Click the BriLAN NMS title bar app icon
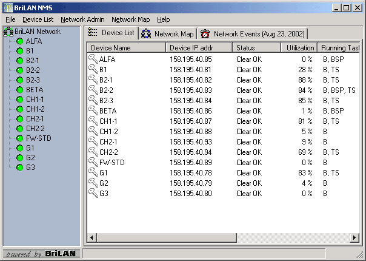 click(x=8, y=8)
